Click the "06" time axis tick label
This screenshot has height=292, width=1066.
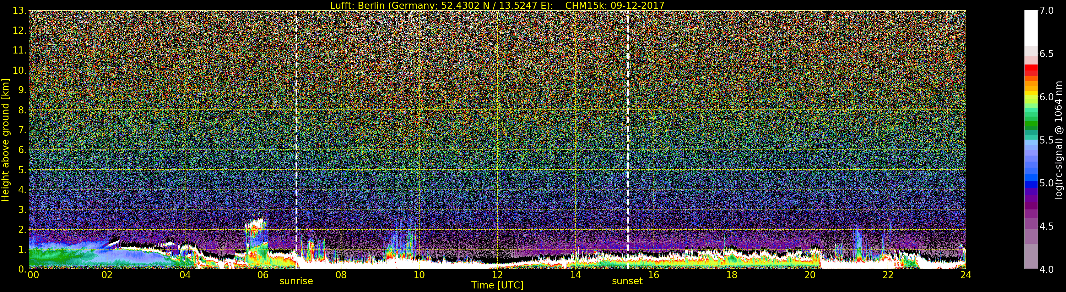[x=263, y=275]
